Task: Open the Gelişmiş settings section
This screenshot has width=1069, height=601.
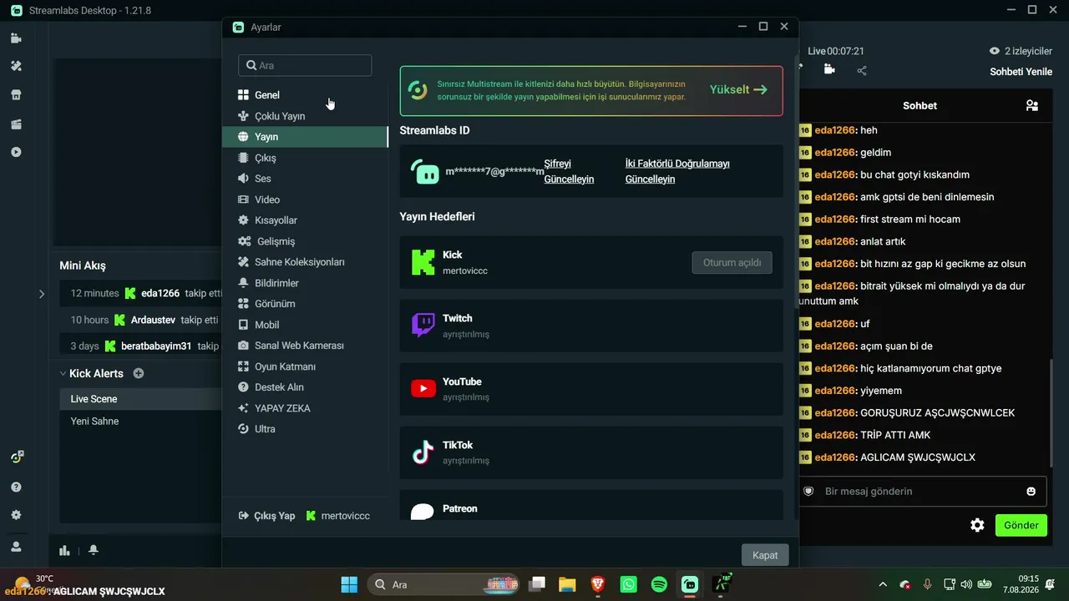Action: coord(305,241)
